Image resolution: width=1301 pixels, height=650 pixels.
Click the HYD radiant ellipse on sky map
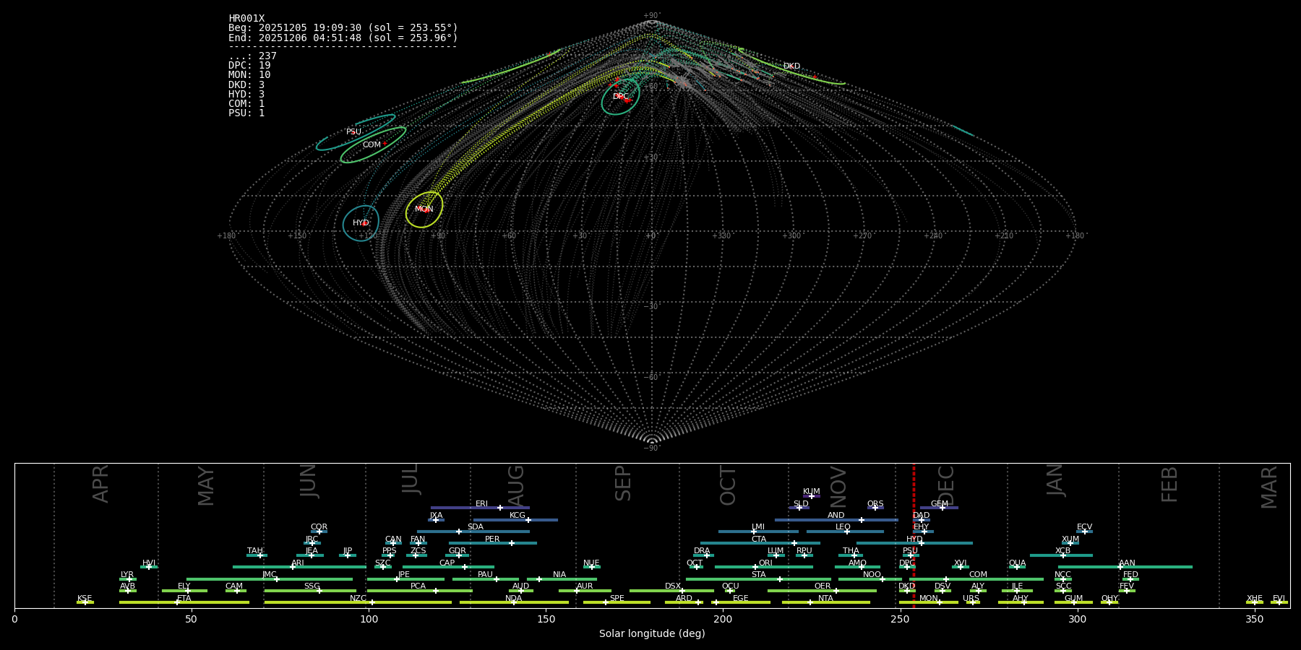(361, 223)
